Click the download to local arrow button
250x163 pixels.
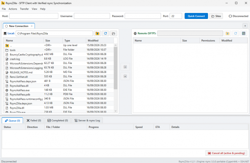[125, 76]
